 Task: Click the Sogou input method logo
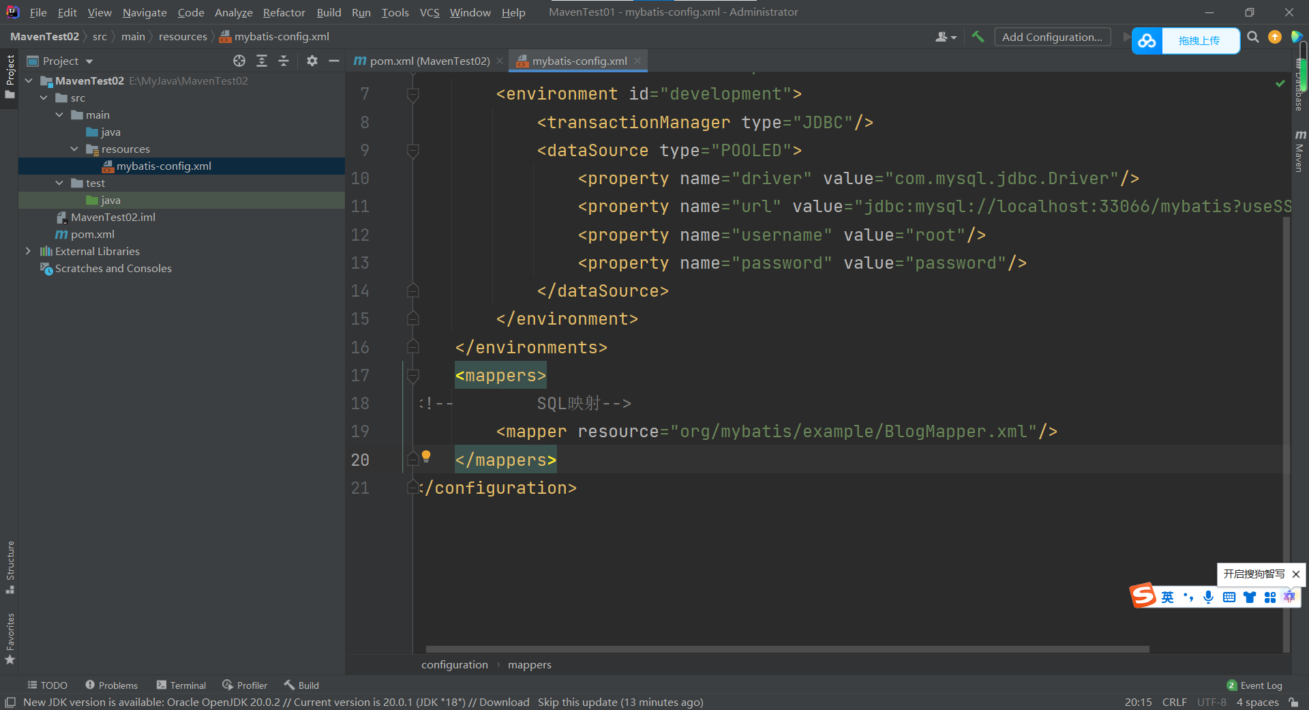coord(1143,595)
